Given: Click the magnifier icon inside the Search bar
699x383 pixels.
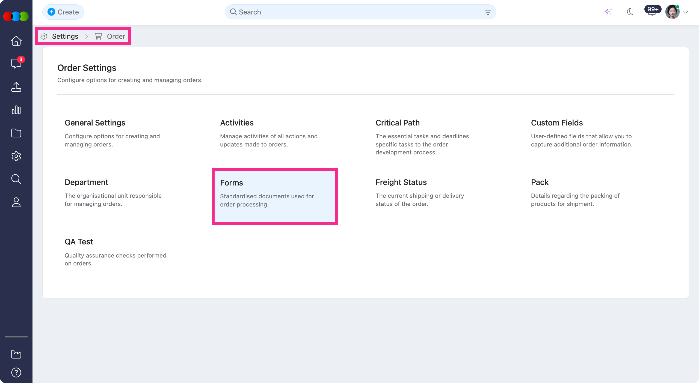Looking at the screenshot, I should point(233,12).
